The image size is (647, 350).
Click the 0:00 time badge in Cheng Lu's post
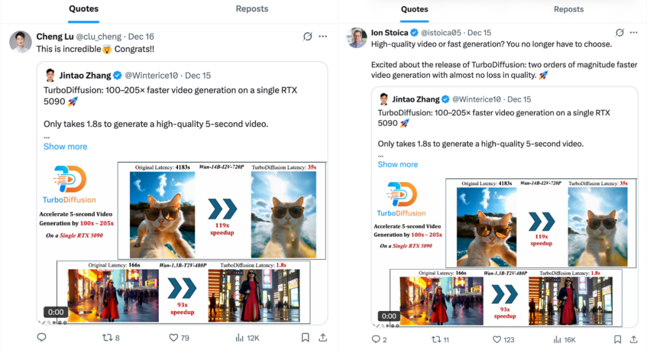tap(56, 312)
